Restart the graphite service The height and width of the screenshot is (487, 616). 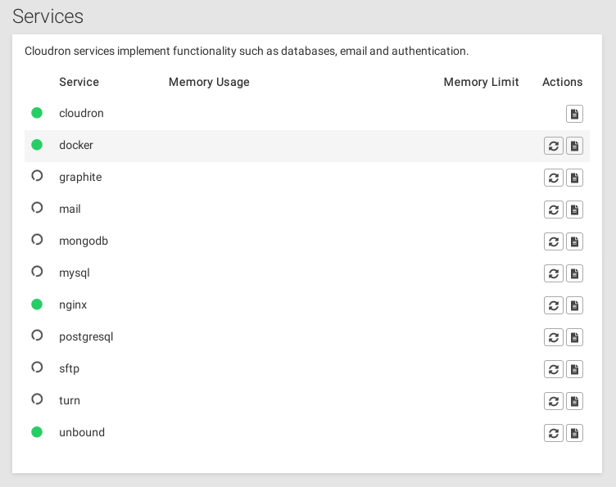[554, 178]
